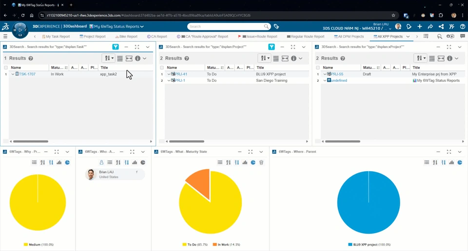
Task: Open the sort dropdown in Task results toolbar
Action: [x=108, y=58]
